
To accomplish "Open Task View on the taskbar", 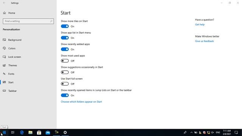I will tap(12, 133).
